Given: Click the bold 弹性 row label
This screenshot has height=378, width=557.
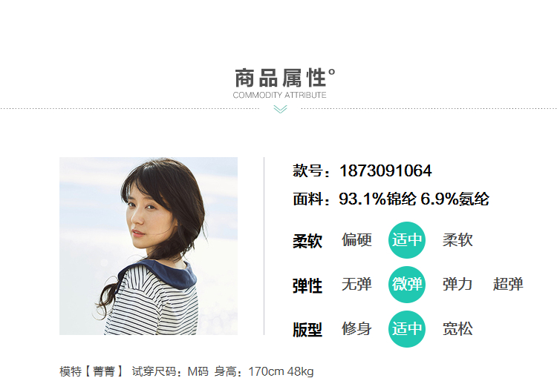Looking at the screenshot, I should 307,286.
